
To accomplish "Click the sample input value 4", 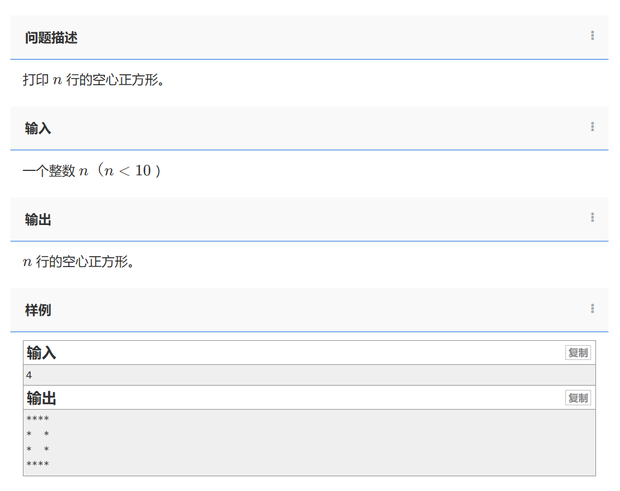I will (28, 375).
